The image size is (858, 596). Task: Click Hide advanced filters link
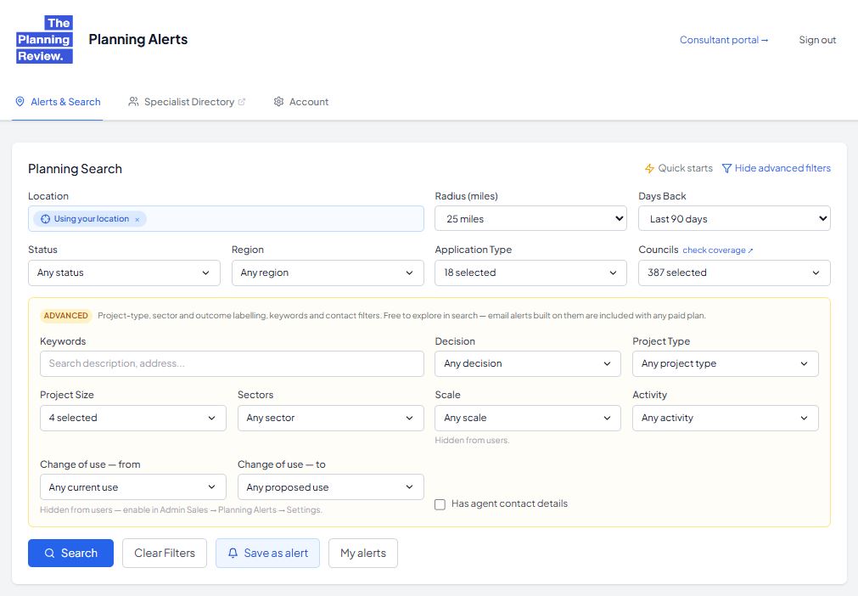pyautogui.click(x=777, y=169)
